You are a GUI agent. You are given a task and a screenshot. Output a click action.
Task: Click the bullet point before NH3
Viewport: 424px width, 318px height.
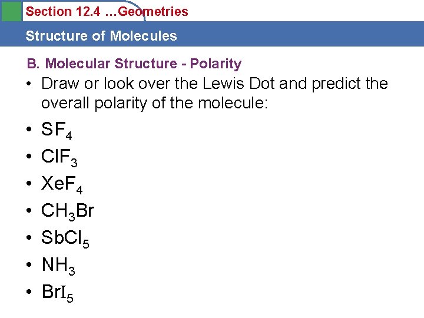coord(28,265)
